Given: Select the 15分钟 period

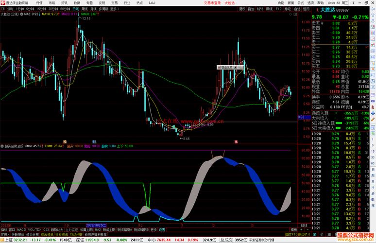Looking at the screenshot, I should (41, 9).
